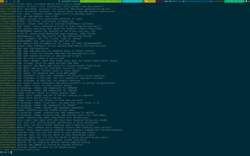Select 'nvmem: core: verify cell's raw_len' line
The height and width of the screenshot is (156, 250).
pos(31,98)
